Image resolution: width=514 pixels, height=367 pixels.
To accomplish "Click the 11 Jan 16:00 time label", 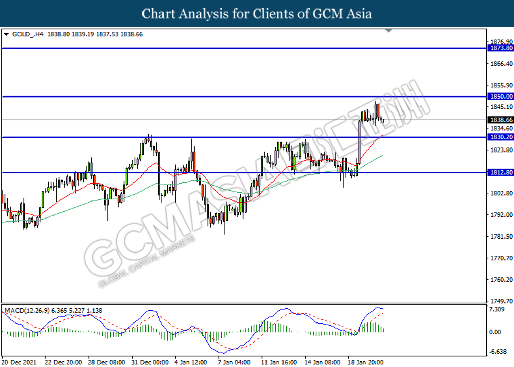I will click(279, 362).
